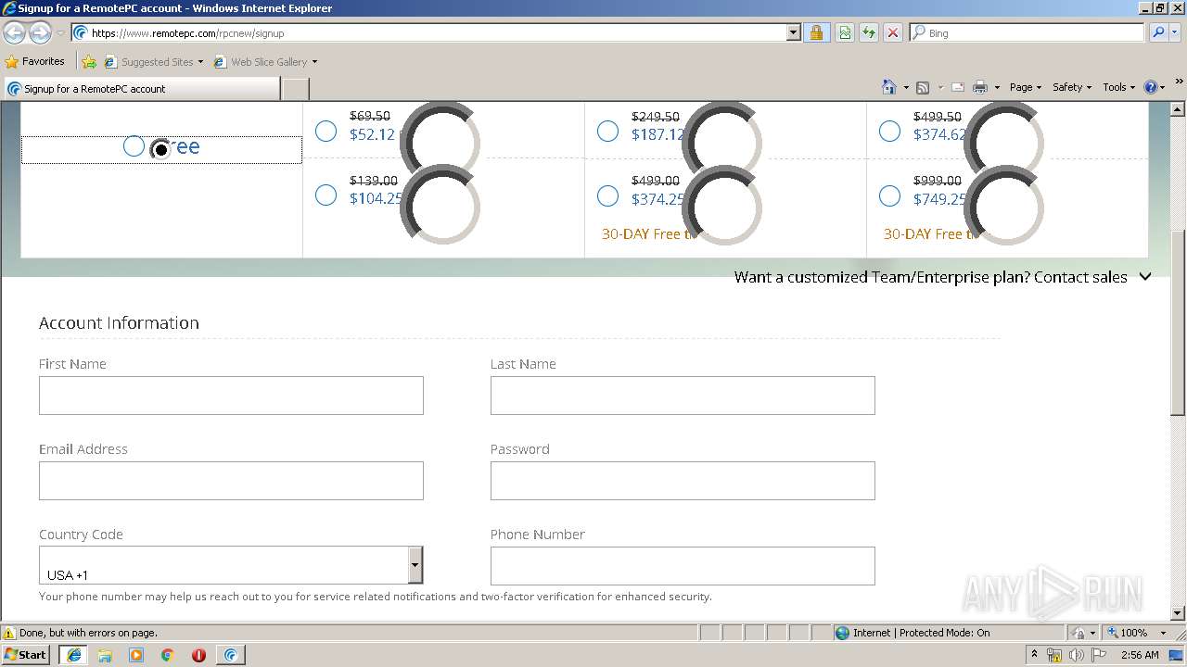This screenshot has width=1187, height=667.
Task: Open the Safety menu
Action: (1073, 87)
